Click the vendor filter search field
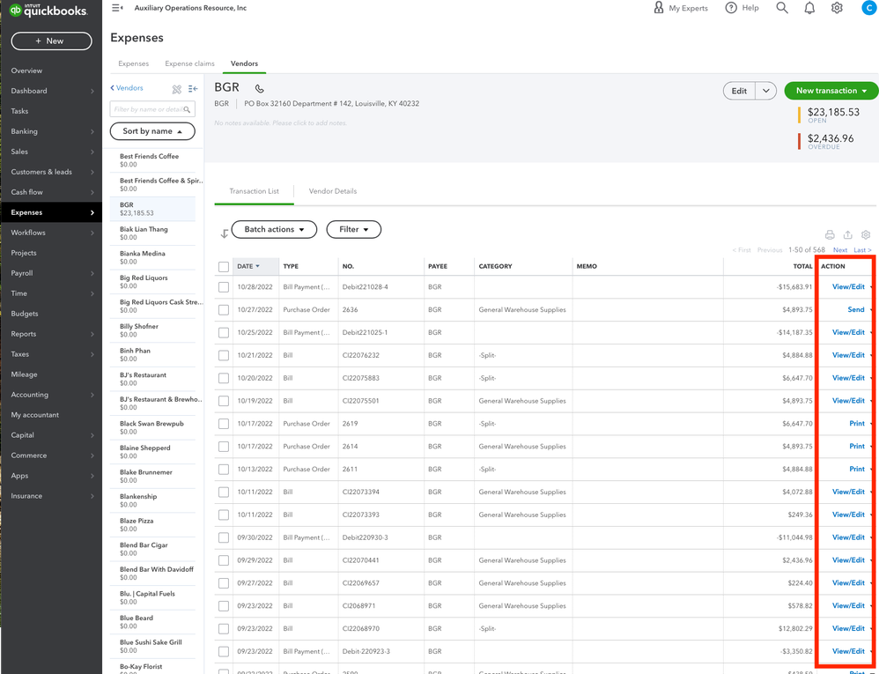 (148, 109)
